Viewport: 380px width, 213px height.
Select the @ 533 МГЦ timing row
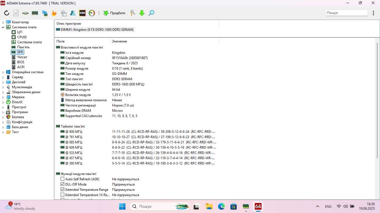click(x=136, y=153)
